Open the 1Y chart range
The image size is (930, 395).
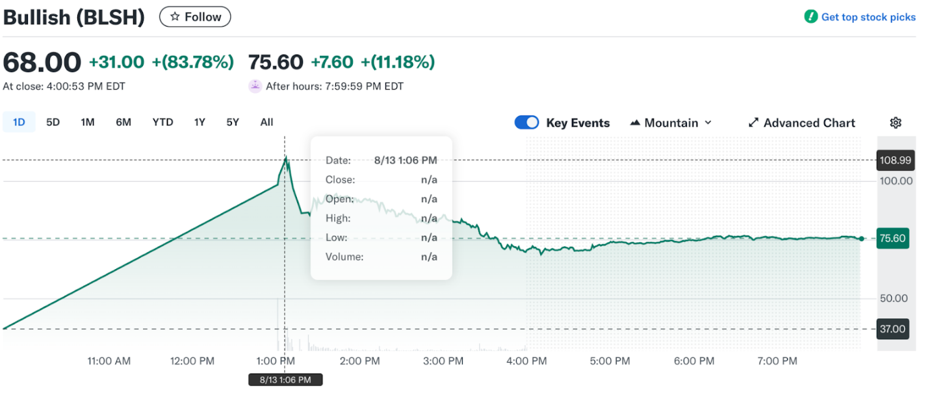click(x=200, y=121)
